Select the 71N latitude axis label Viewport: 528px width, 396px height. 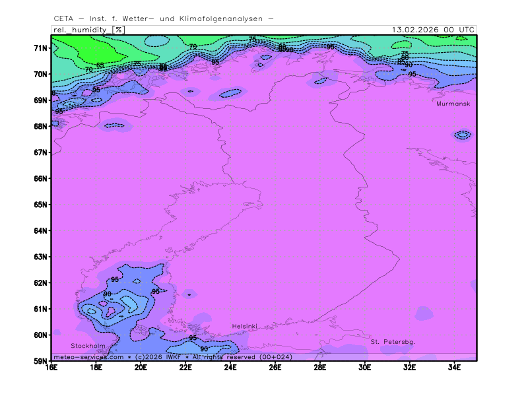[x=41, y=48]
